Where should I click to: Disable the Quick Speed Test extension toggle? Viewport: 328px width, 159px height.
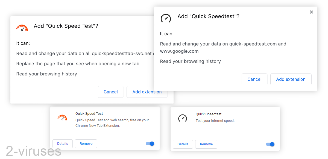click(x=150, y=143)
